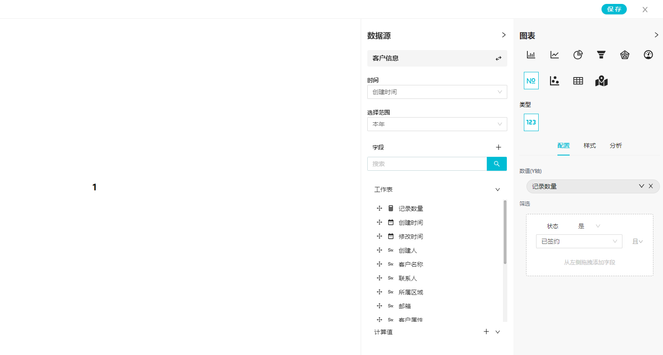Screen dimensions: 663x355
Task: Open the 已签约 filter value dropdown
Action: pyautogui.click(x=579, y=241)
